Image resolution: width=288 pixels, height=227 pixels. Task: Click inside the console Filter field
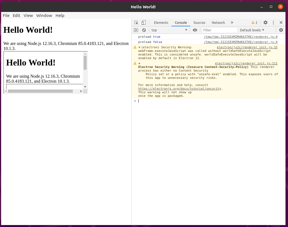(219, 30)
